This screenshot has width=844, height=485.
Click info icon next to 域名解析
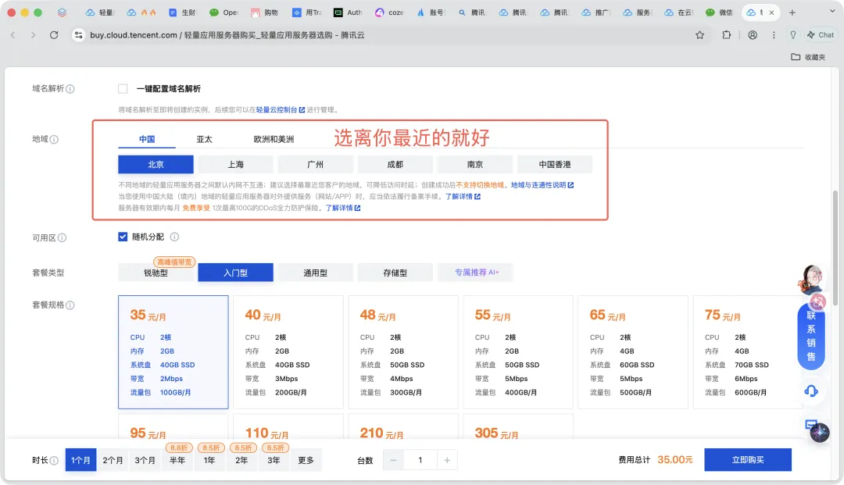point(70,89)
